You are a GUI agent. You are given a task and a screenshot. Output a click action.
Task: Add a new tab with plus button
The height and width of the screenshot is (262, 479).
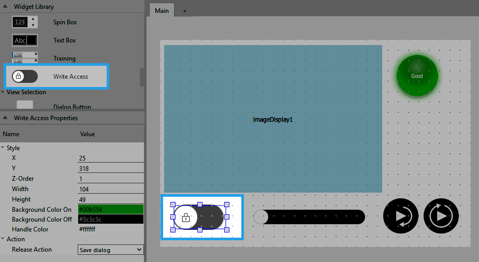(x=184, y=11)
